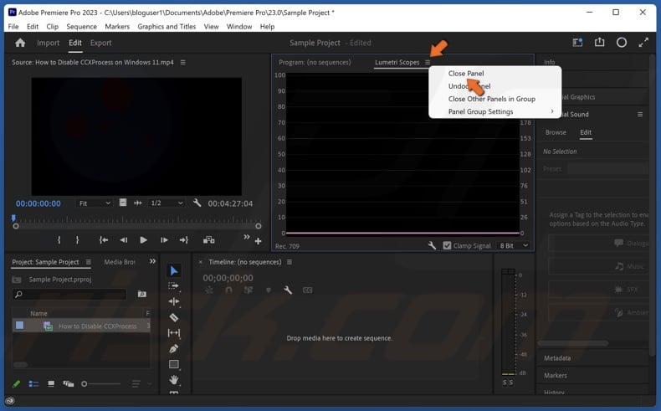Go to In point button
Image resolution: width=661 pixels, height=411 pixels.
click(103, 240)
